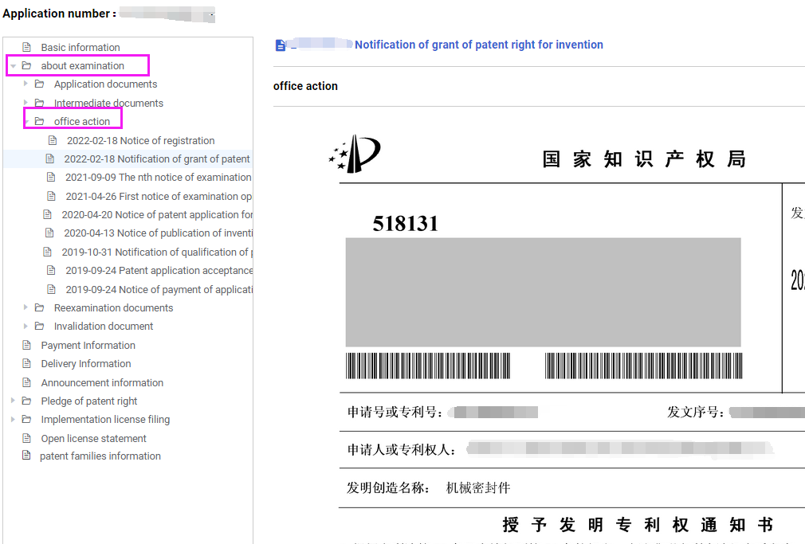Click the blue document icon in viewer header

coord(281,45)
